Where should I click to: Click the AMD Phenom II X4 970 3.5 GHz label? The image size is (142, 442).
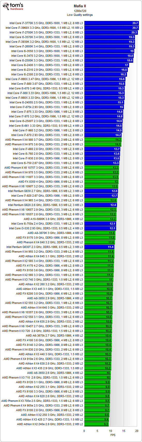(44, 172)
